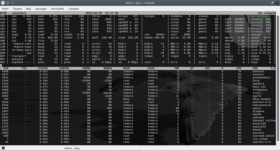Click the scrollbar down arrow
This screenshot has width=280, height=151.
[278, 143]
